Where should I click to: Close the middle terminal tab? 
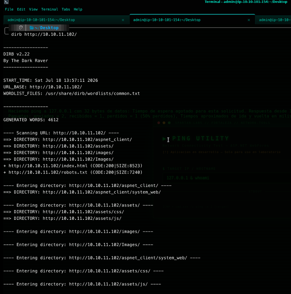click(x=249, y=20)
